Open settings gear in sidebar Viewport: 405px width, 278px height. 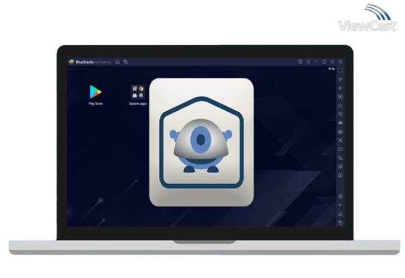(x=340, y=197)
